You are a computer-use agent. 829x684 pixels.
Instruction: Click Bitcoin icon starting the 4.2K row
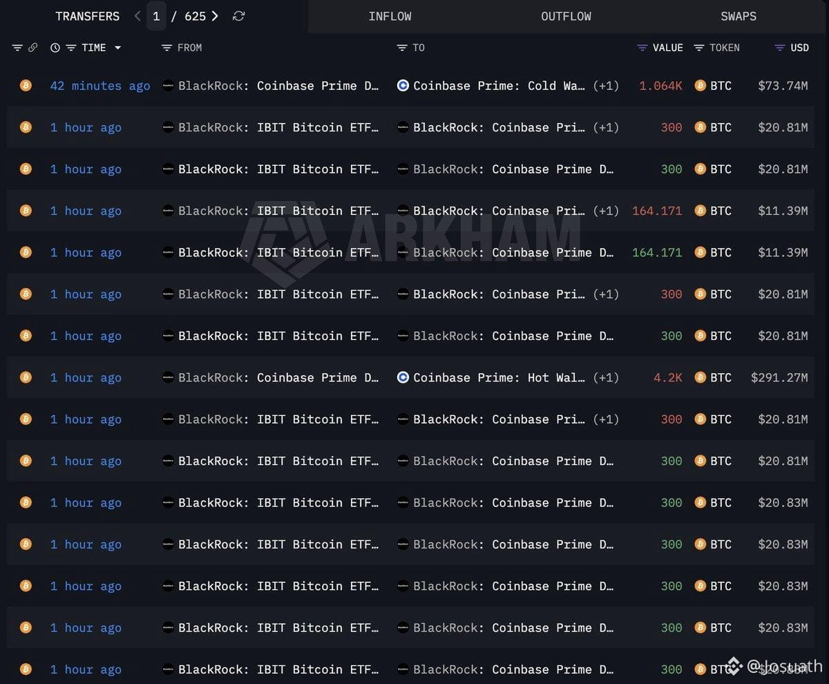tap(26, 377)
